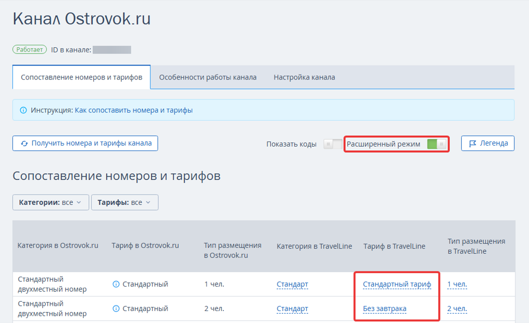Viewport: 529px width, 323px height.
Task: Click 2 чел. TravelLine placement link
Action: (457, 309)
